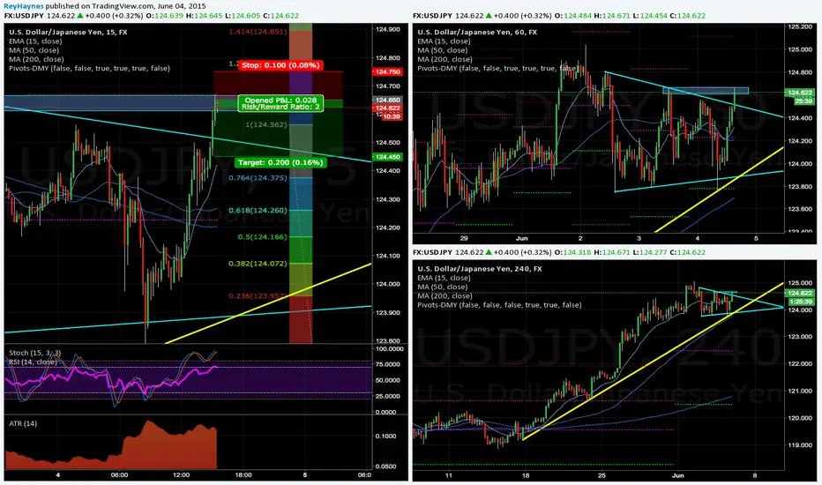Click the 'Jun' date label on the 60-minute axis
822x485 pixels.
point(522,238)
